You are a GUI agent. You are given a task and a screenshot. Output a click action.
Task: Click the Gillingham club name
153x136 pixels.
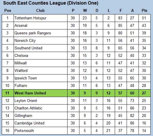pos(23,116)
